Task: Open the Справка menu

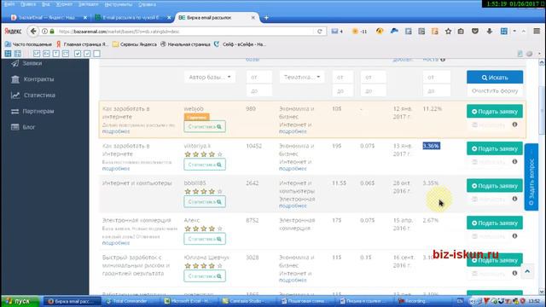Action: (x=147, y=4)
